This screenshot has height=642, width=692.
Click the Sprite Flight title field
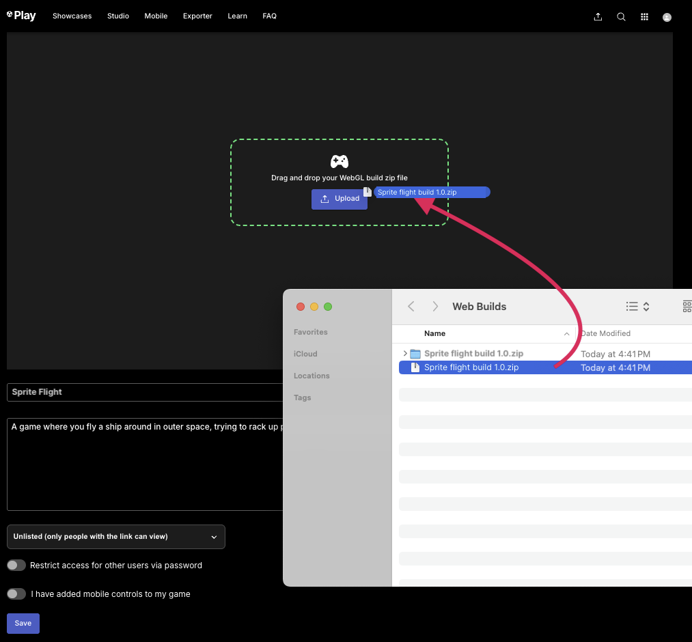(x=145, y=392)
